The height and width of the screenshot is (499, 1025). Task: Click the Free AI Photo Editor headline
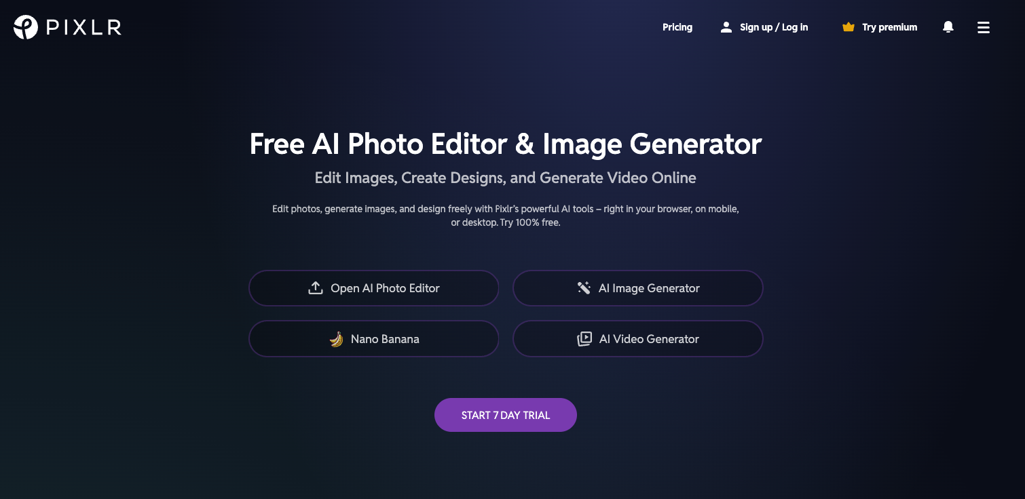click(506, 144)
